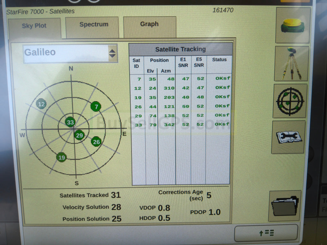Click Sat ID 26 table cell
Screen dimensions: 327x245
pos(138,107)
